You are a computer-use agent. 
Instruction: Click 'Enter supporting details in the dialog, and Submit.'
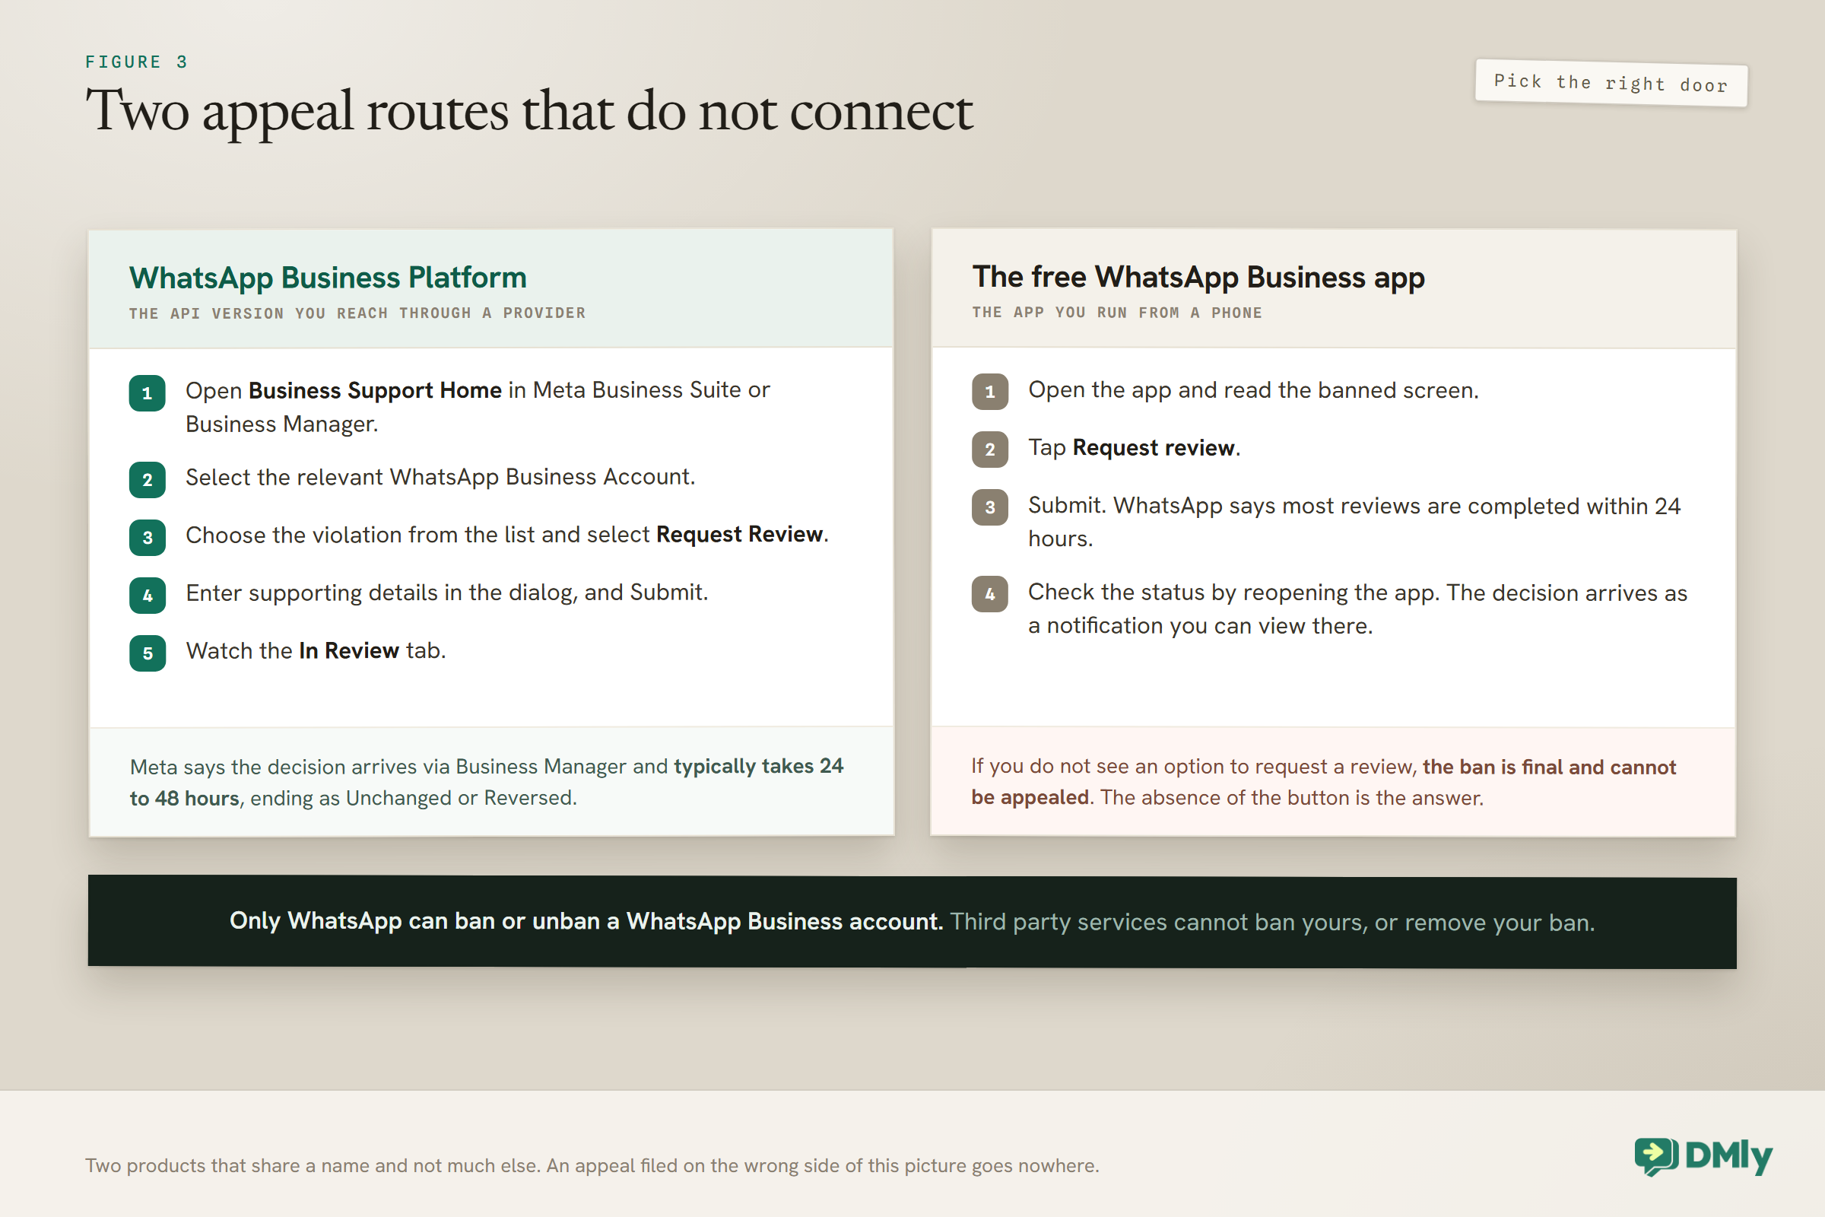tap(447, 593)
